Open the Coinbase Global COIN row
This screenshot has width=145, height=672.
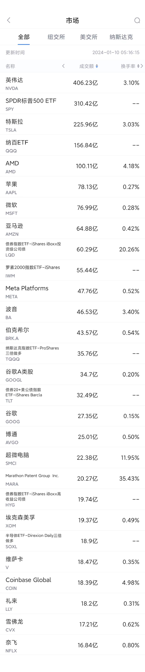point(72,583)
